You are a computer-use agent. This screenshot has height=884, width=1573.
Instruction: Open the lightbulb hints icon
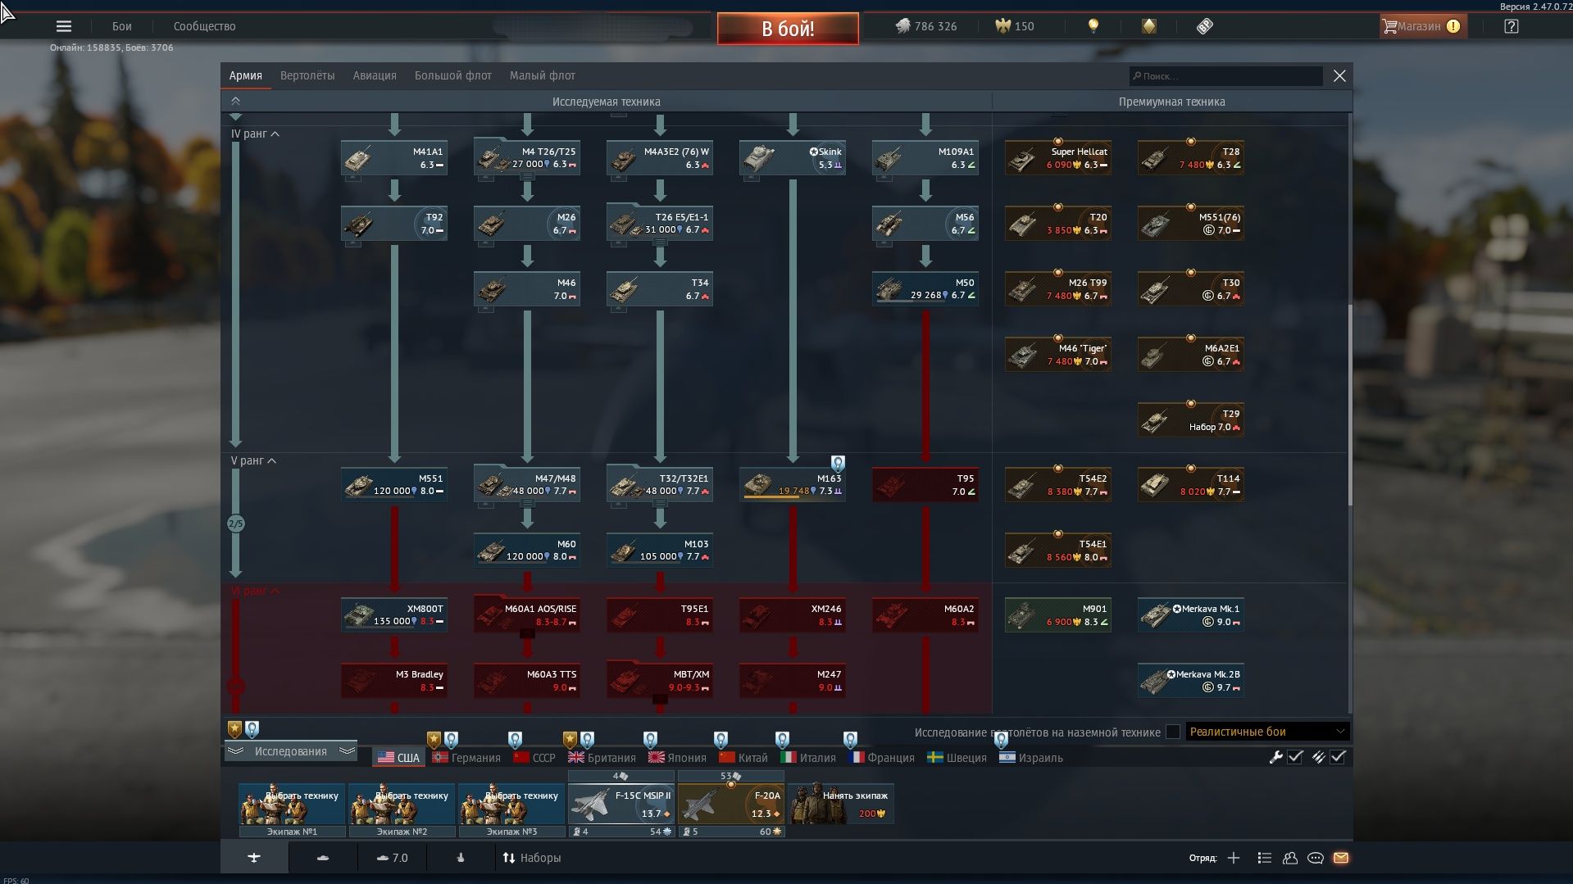click(x=1093, y=26)
